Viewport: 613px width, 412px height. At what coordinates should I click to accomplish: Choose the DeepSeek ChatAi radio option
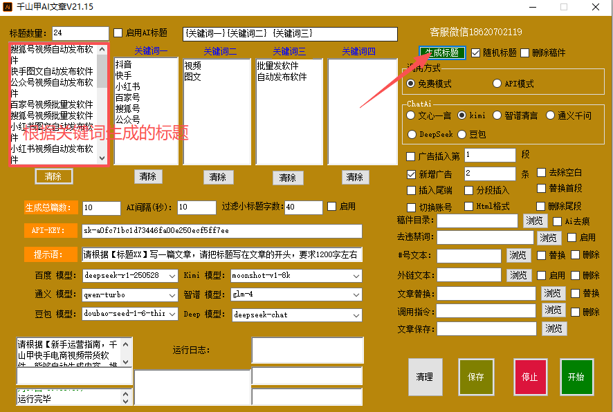point(412,134)
